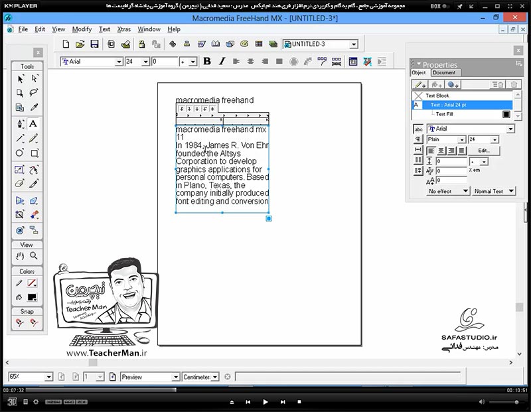This screenshot has width=531, height=412.
Task: Open the Text menu
Action: 104,29
